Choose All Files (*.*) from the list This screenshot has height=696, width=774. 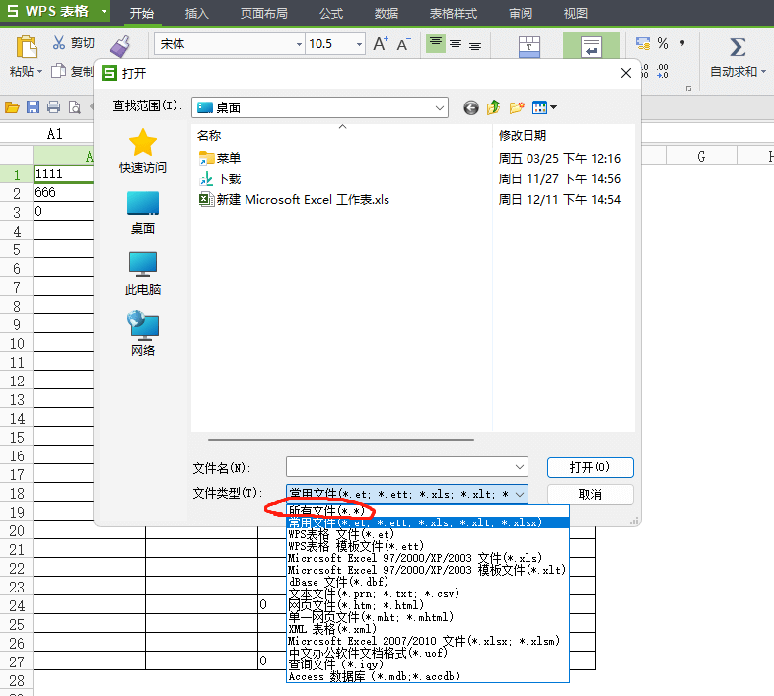click(325, 510)
